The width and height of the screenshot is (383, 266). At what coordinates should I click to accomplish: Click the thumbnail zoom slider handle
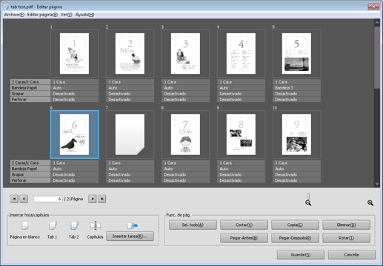(308, 196)
